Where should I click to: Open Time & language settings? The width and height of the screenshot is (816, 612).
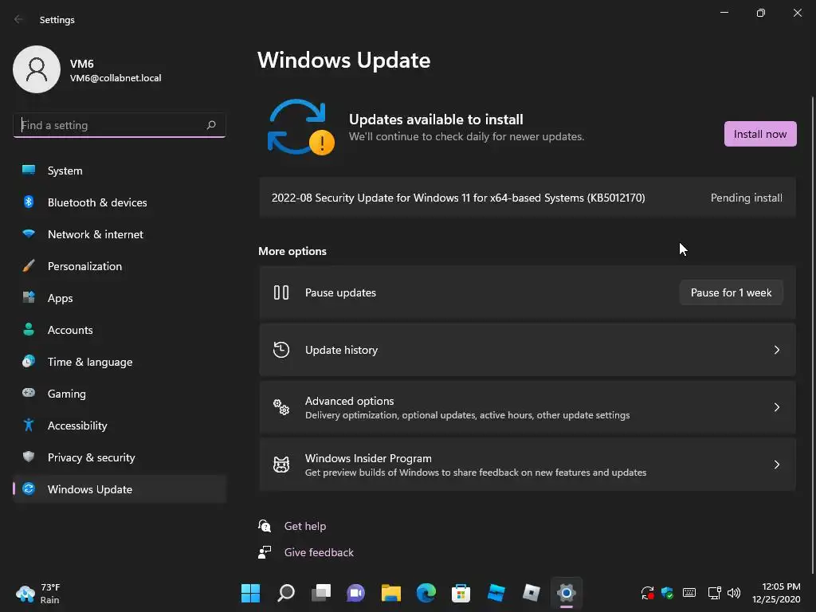[120, 362]
